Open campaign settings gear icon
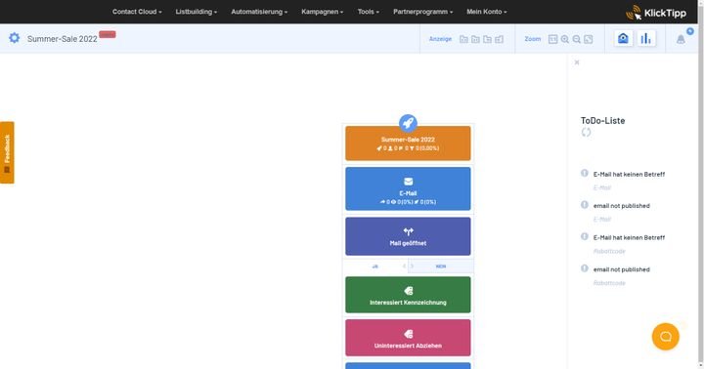 [x=15, y=38]
